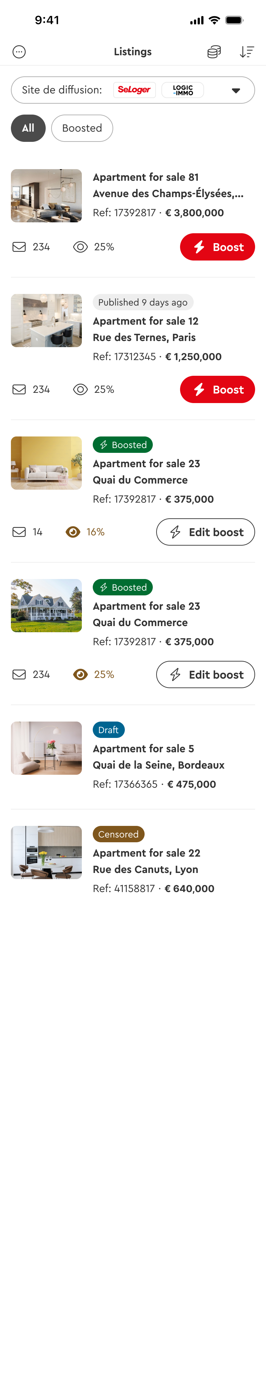Viewport: 266px width, 1394px height.
Task: Toggle views eye on Rue des Ternes listing
Action: coord(80,390)
